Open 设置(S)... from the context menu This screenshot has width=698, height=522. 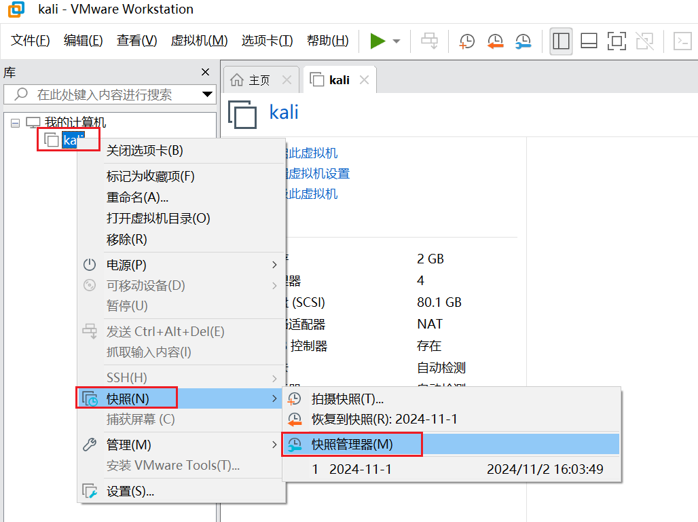point(181,491)
